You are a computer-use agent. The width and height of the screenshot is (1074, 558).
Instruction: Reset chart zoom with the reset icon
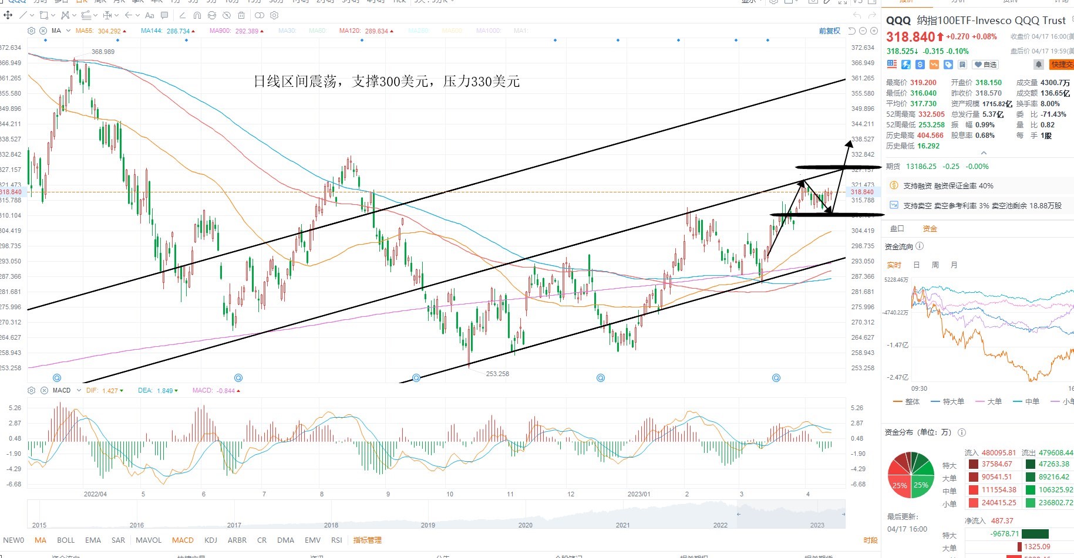point(852,31)
